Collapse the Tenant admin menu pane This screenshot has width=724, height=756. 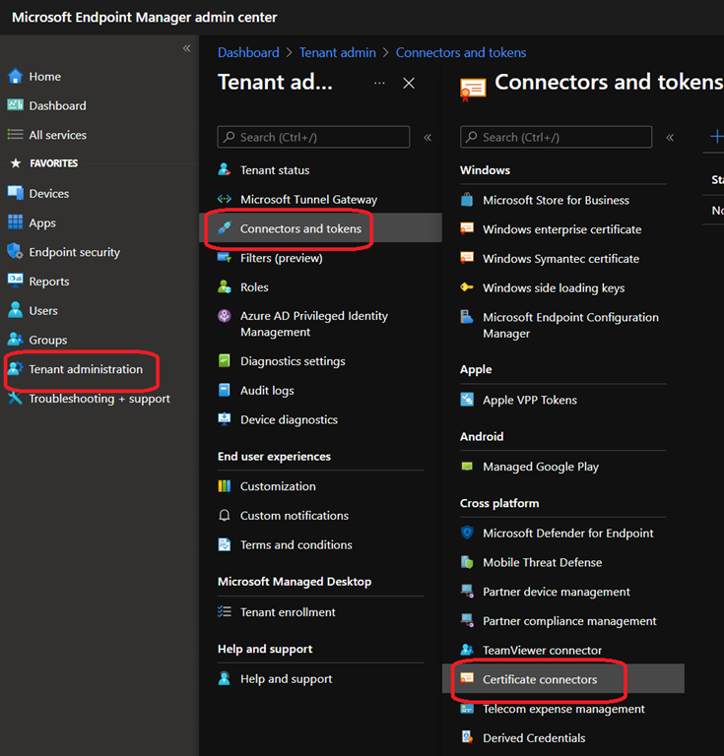click(x=428, y=138)
